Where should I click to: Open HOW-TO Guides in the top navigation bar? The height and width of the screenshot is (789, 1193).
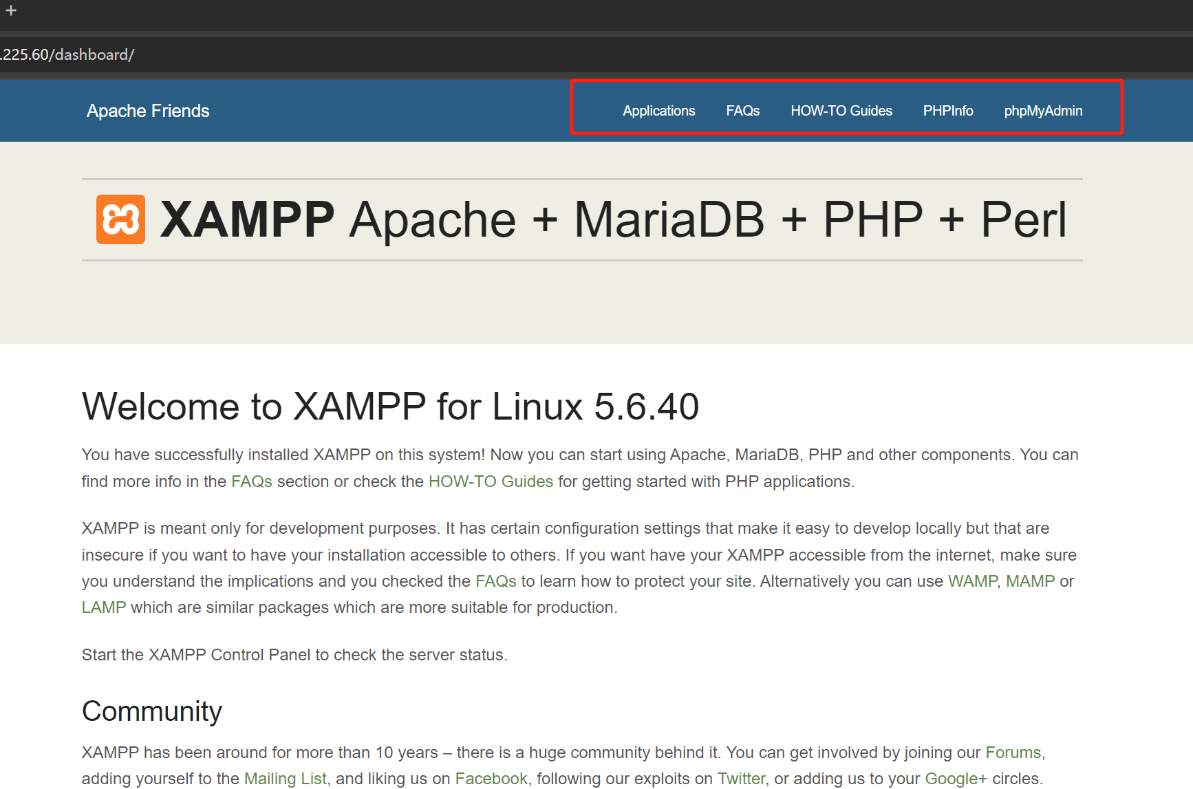tap(841, 111)
